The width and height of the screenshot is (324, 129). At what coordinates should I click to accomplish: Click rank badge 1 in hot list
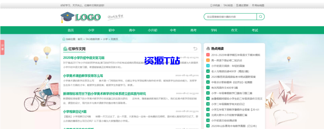(208, 55)
